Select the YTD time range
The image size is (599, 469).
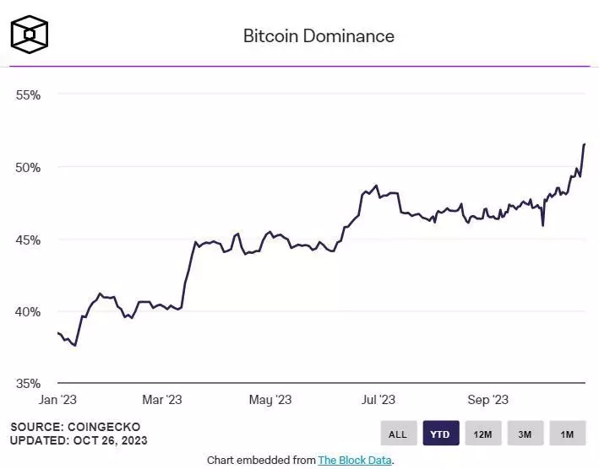(441, 434)
